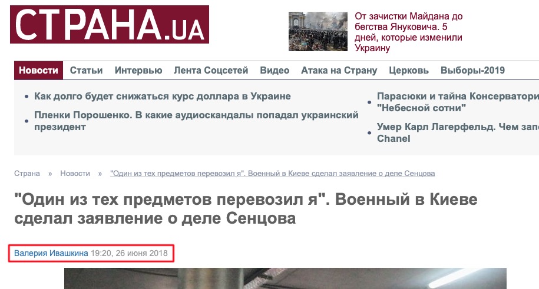Open the Атака на Страну section
Screen dimensions: 539x289
tap(339, 71)
